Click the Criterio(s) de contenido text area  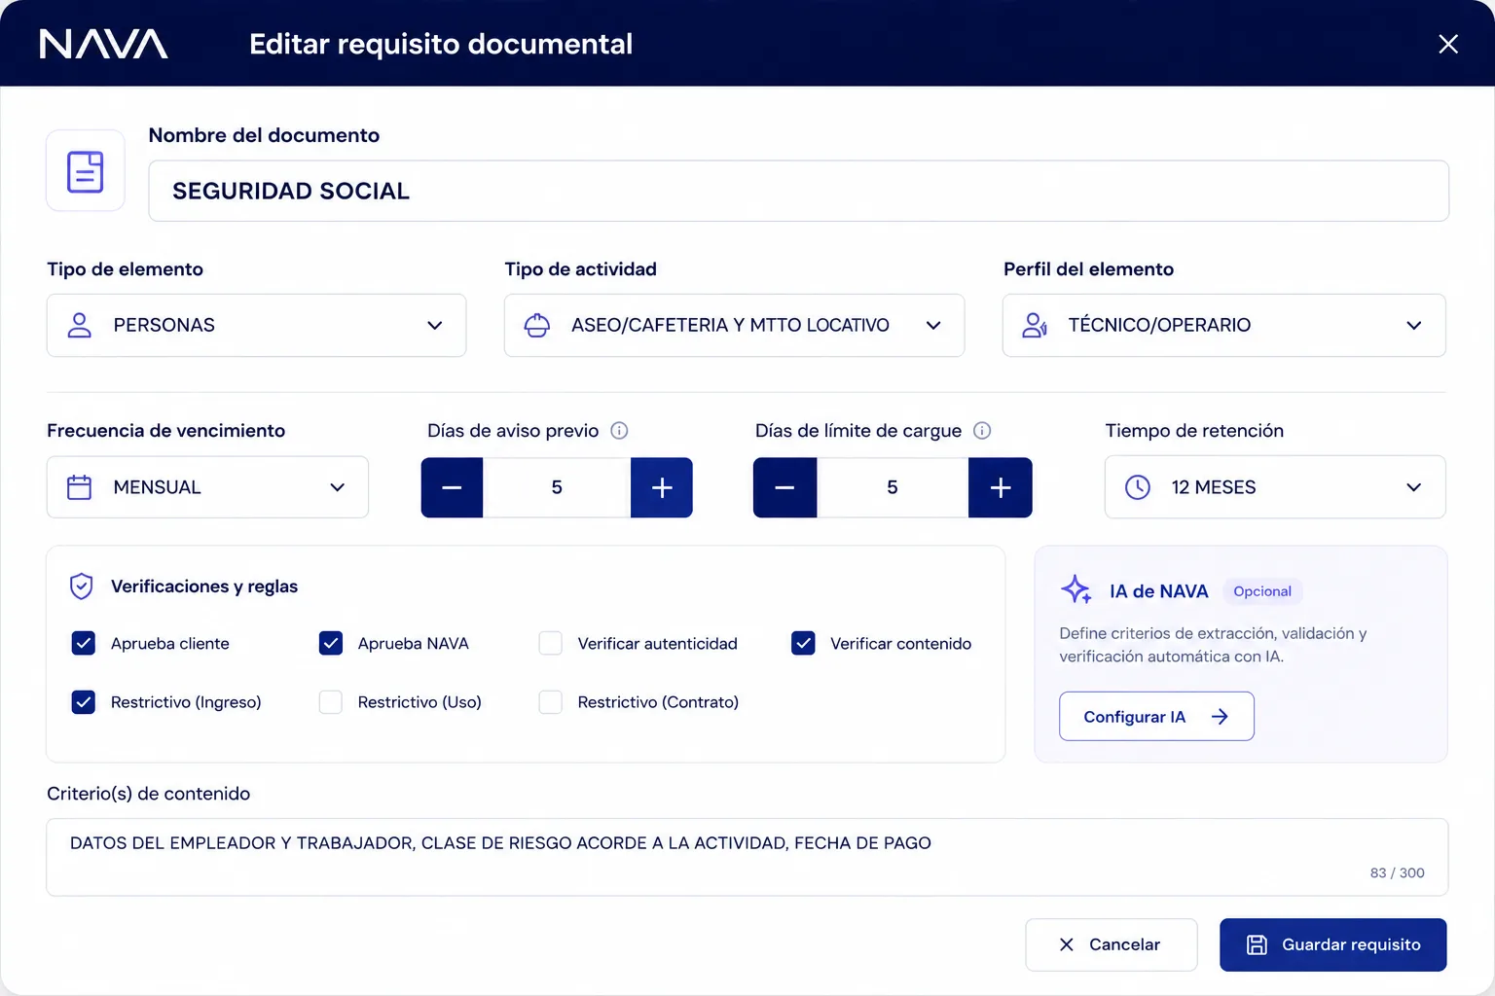747,857
